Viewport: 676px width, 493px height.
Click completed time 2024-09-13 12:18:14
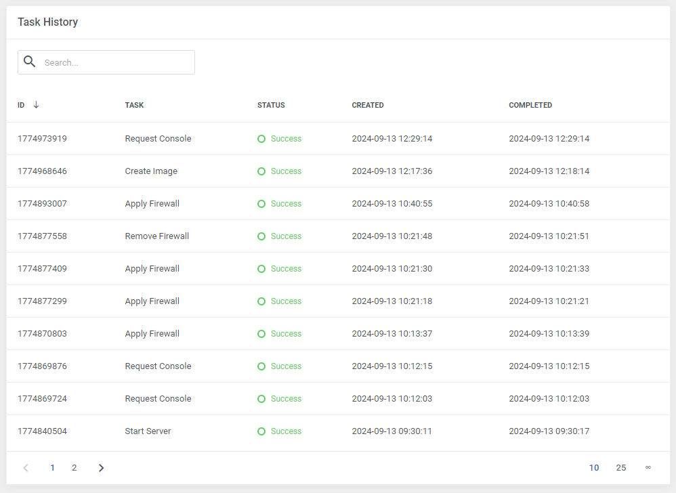click(x=549, y=171)
